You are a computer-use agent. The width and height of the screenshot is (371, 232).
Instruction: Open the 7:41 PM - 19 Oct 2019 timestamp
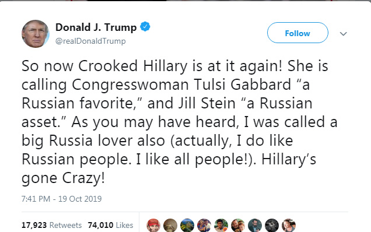61,199
